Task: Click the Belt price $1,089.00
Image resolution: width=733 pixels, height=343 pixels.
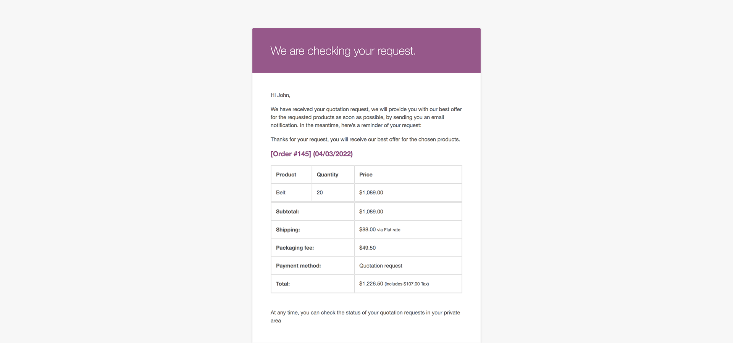Action: (371, 192)
